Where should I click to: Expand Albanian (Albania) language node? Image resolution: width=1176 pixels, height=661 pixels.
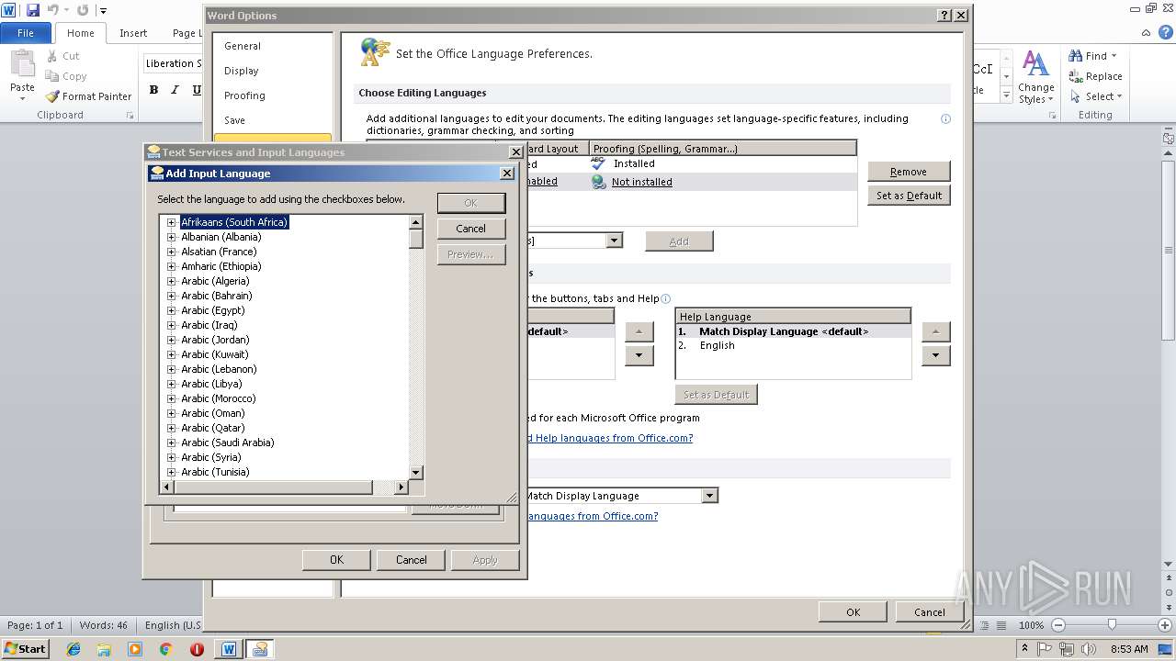tap(171, 237)
